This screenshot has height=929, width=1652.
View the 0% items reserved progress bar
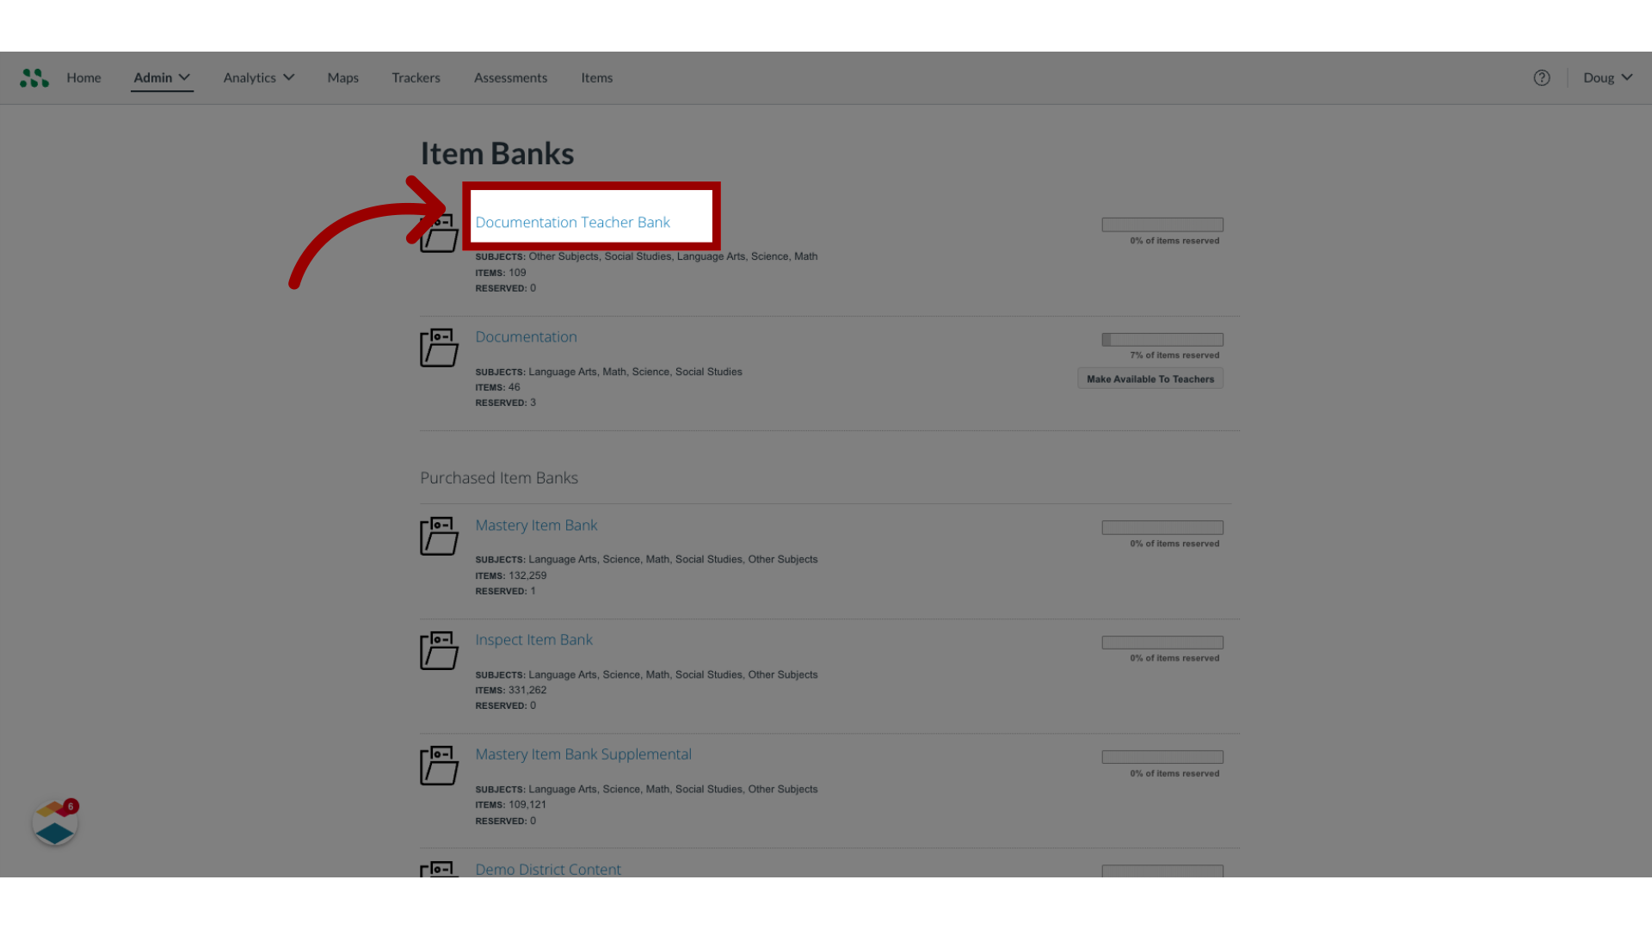[x=1162, y=224]
